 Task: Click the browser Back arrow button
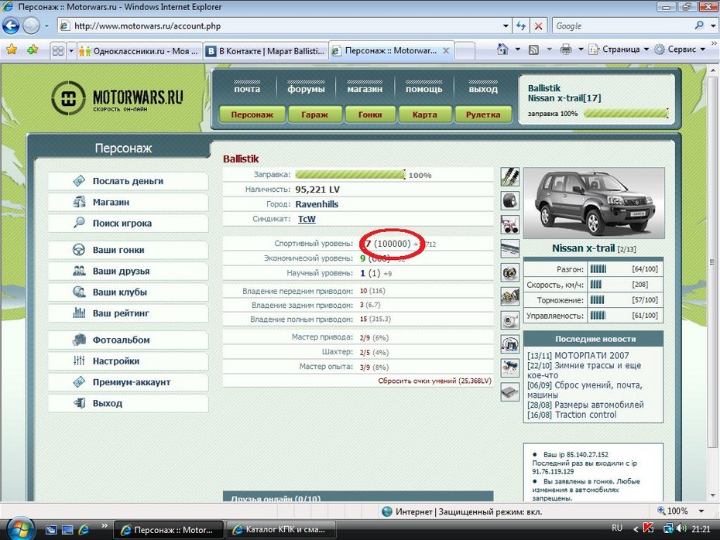11,26
